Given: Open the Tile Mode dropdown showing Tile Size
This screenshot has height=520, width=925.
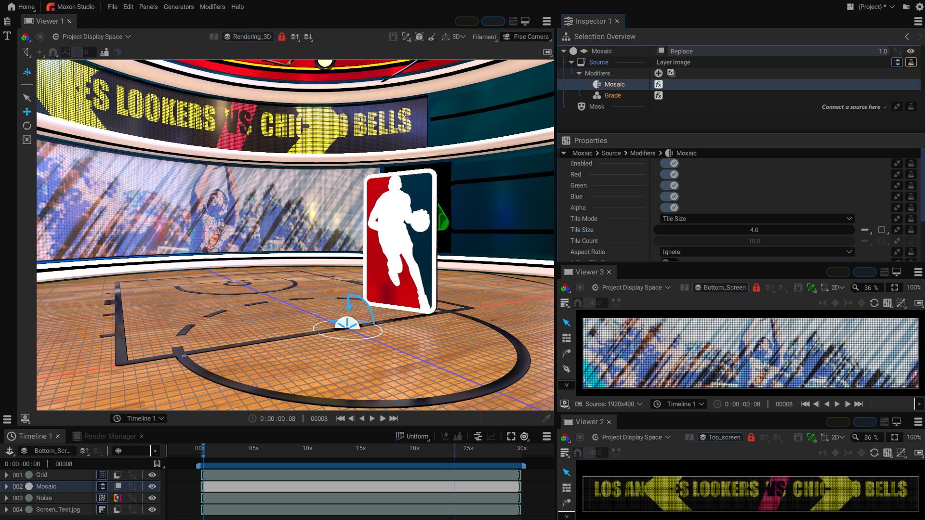Looking at the screenshot, I should click(x=755, y=219).
